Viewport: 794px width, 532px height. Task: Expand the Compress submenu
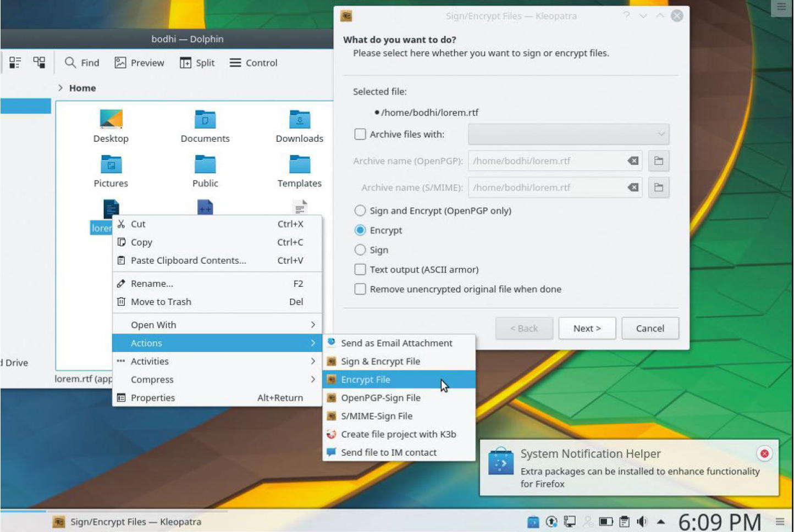[x=217, y=379]
